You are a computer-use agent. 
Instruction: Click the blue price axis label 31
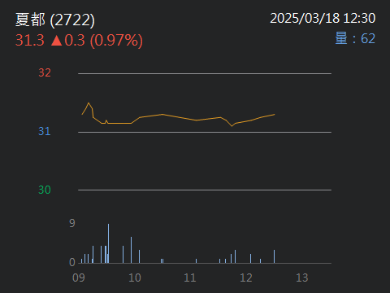click(x=45, y=131)
